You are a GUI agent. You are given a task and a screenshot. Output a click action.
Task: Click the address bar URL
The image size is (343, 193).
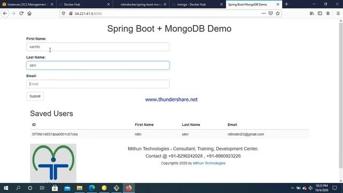click(88, 13)
